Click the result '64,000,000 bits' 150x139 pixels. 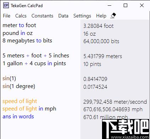click(101, 41)
